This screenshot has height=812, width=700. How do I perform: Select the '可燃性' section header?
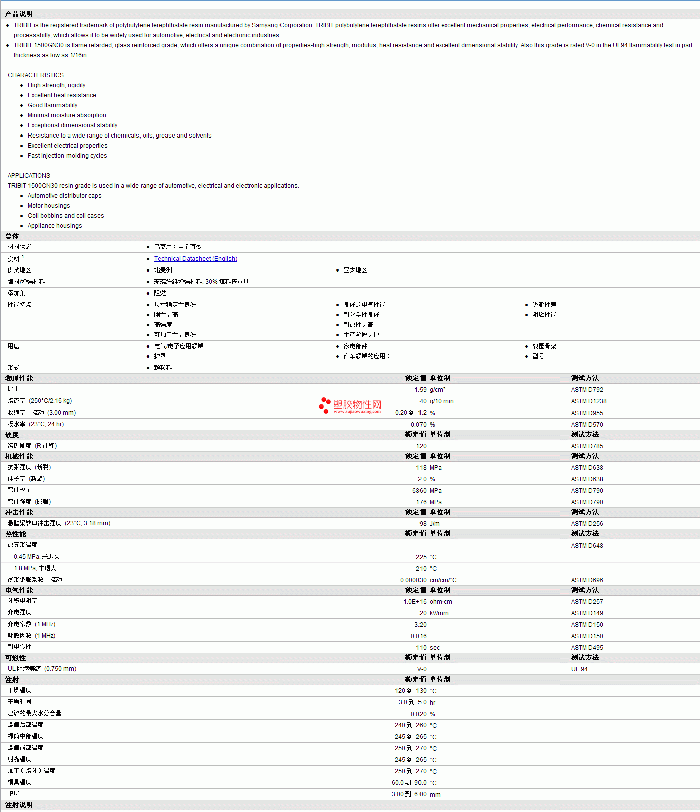[x=15, y=658]
